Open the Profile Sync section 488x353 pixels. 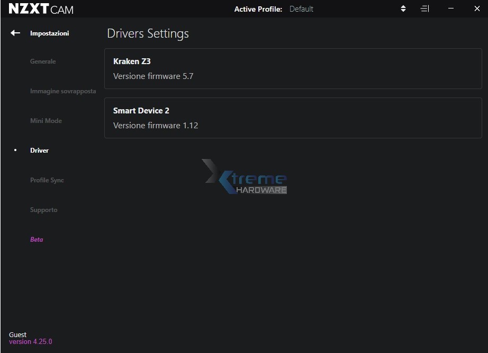[47, 180]
